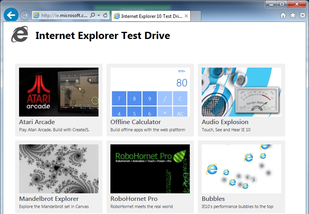Image resolution: width=309 pixels, height=214 pixels.
Task: Refresh the page with reload icon
Action: [x=105, y=16]
